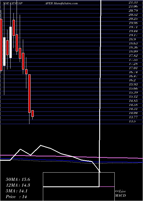This screenshot has height=201, width=143.
Task: Click the 18.9 price axis label
Action: click(132, 39)
